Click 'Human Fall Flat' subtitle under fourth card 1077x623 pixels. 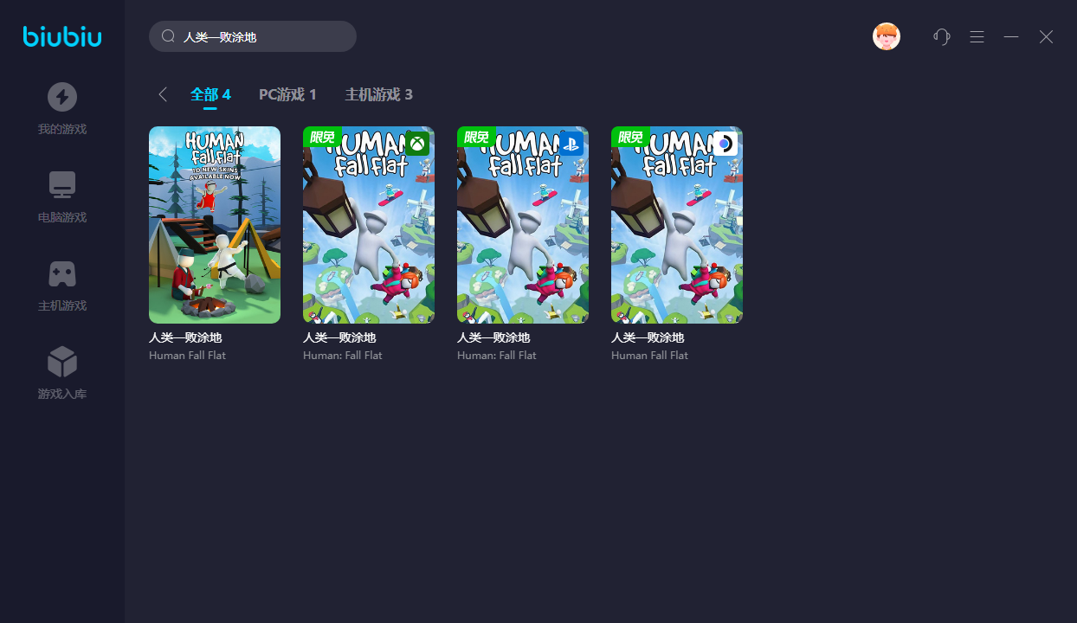tap(649, 356)
